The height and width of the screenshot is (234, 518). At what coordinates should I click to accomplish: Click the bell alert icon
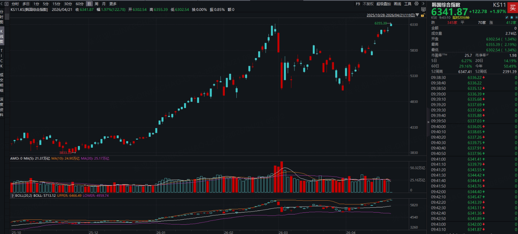(x=511, y=17)
